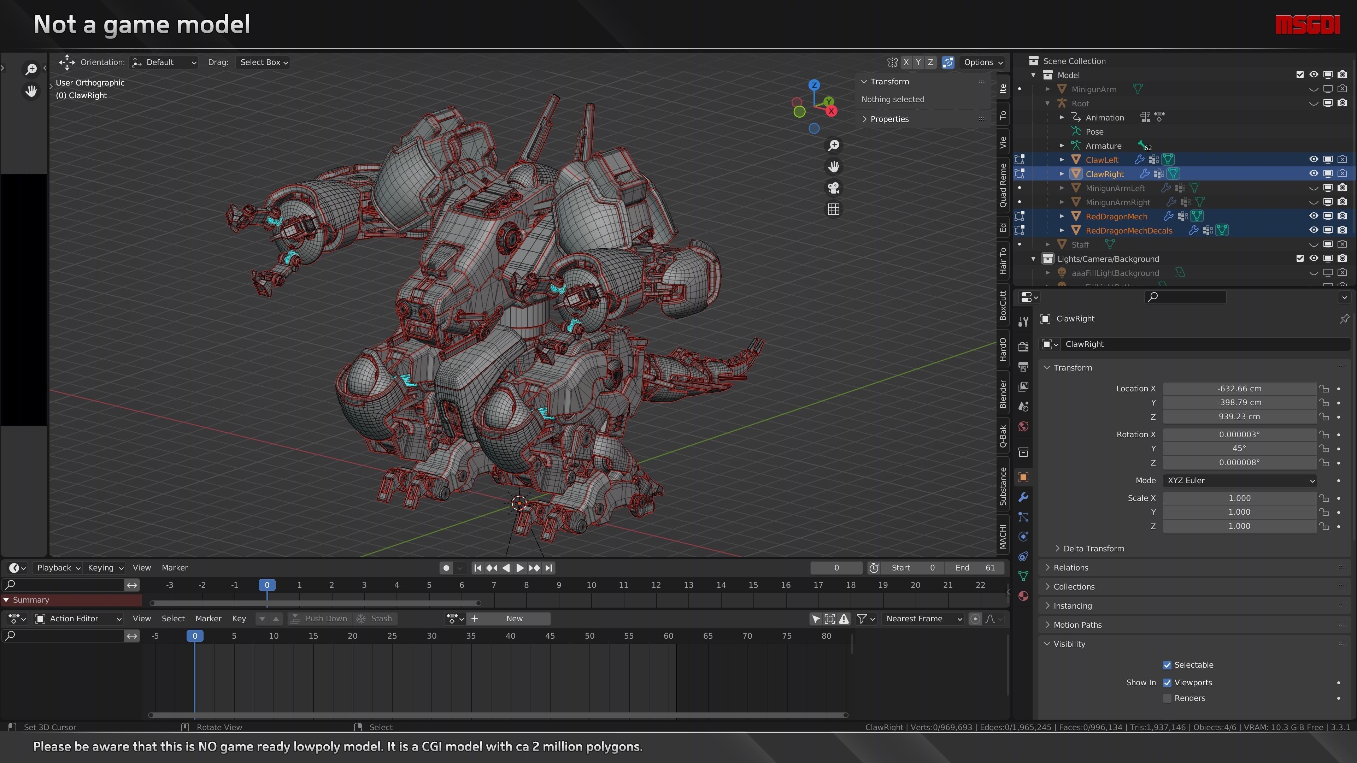Click the pin icon next to ClawRight
The image size is (1357, 763).
(x=1344, y=319)
